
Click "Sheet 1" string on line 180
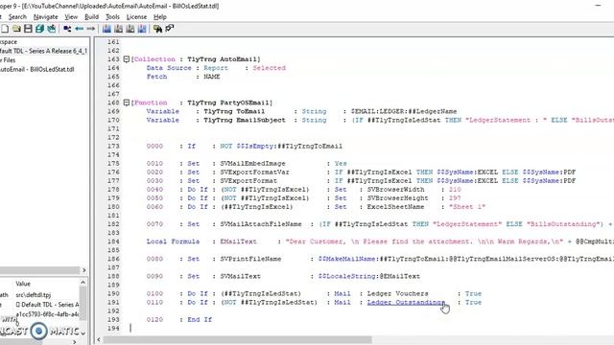tap(467, 207)
